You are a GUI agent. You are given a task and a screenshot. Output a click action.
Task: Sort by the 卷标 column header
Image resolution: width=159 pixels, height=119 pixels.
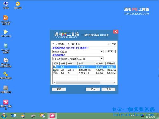point(86,63)
